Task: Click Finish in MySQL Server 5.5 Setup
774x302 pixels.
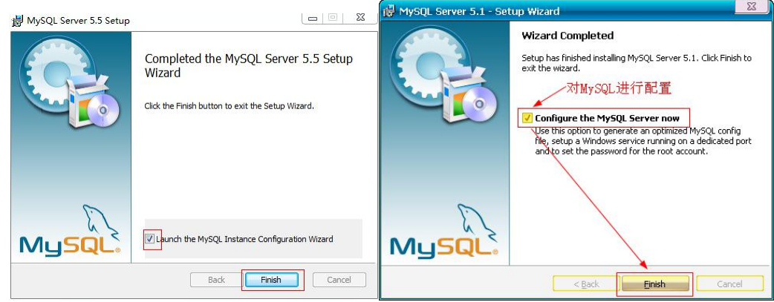Action: pyautogui.click(x=271, y=280)
